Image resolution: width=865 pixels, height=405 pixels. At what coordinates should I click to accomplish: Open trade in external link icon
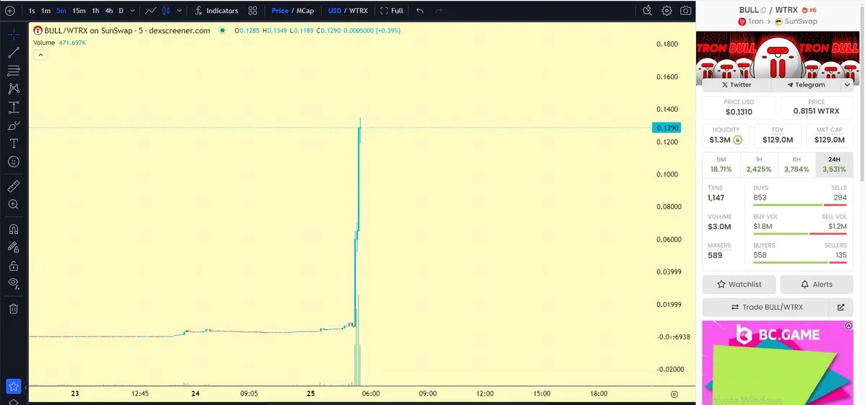840,308
